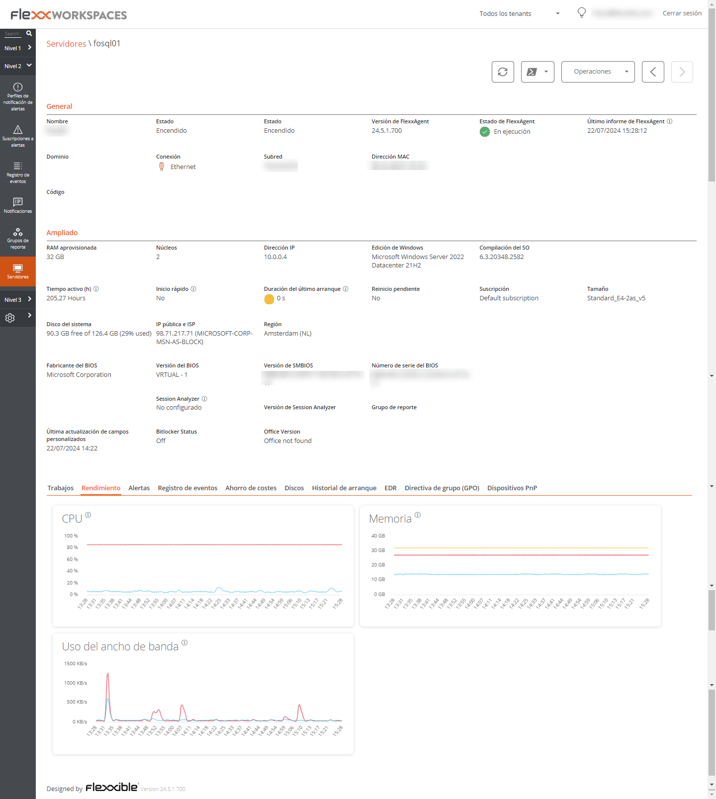Go to previous server with left arrow
716x799 pixels.
click(x=653, y=72)
